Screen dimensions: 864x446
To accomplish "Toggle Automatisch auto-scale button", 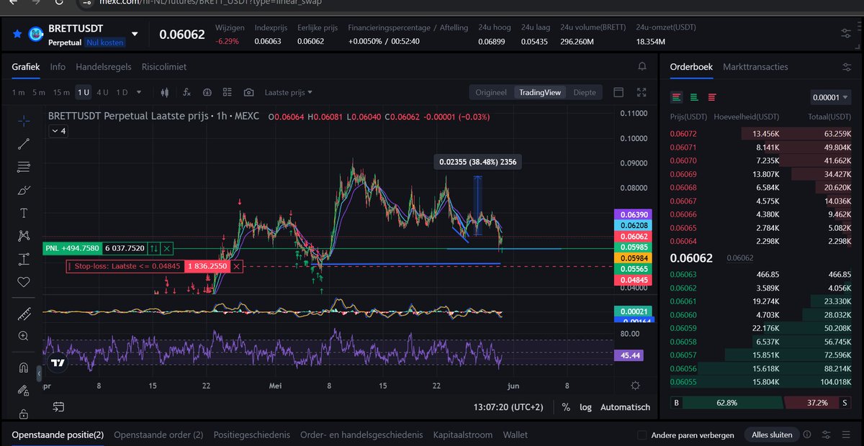I will 626,407.
